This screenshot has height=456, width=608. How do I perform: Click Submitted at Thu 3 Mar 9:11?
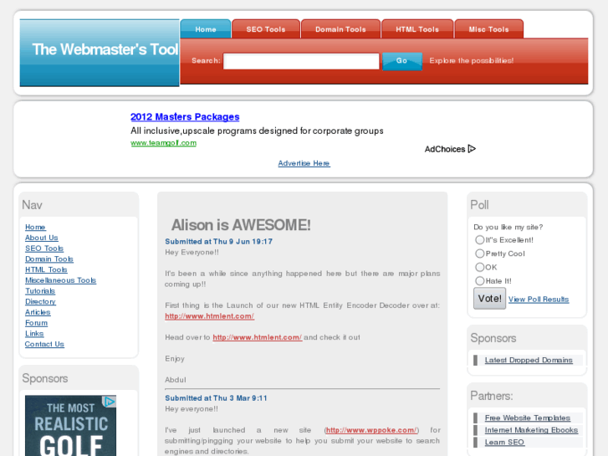click(x=216, y=398)
